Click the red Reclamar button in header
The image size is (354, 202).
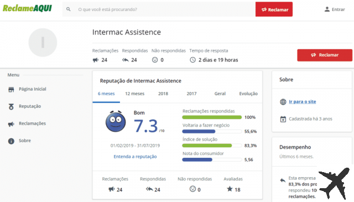274,9
